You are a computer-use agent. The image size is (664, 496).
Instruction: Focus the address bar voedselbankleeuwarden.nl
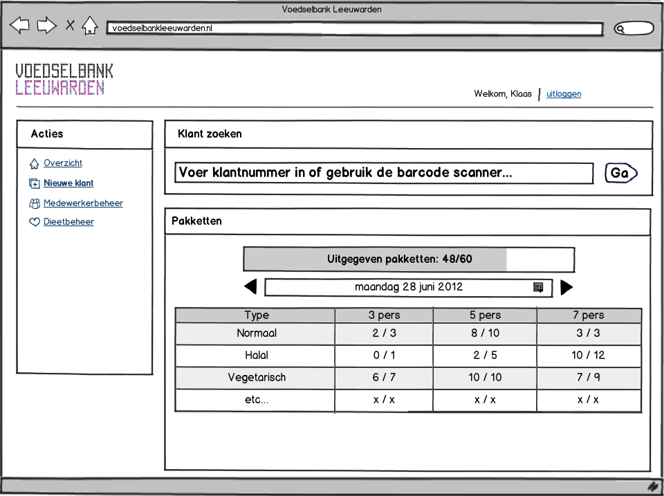(354, 28)
